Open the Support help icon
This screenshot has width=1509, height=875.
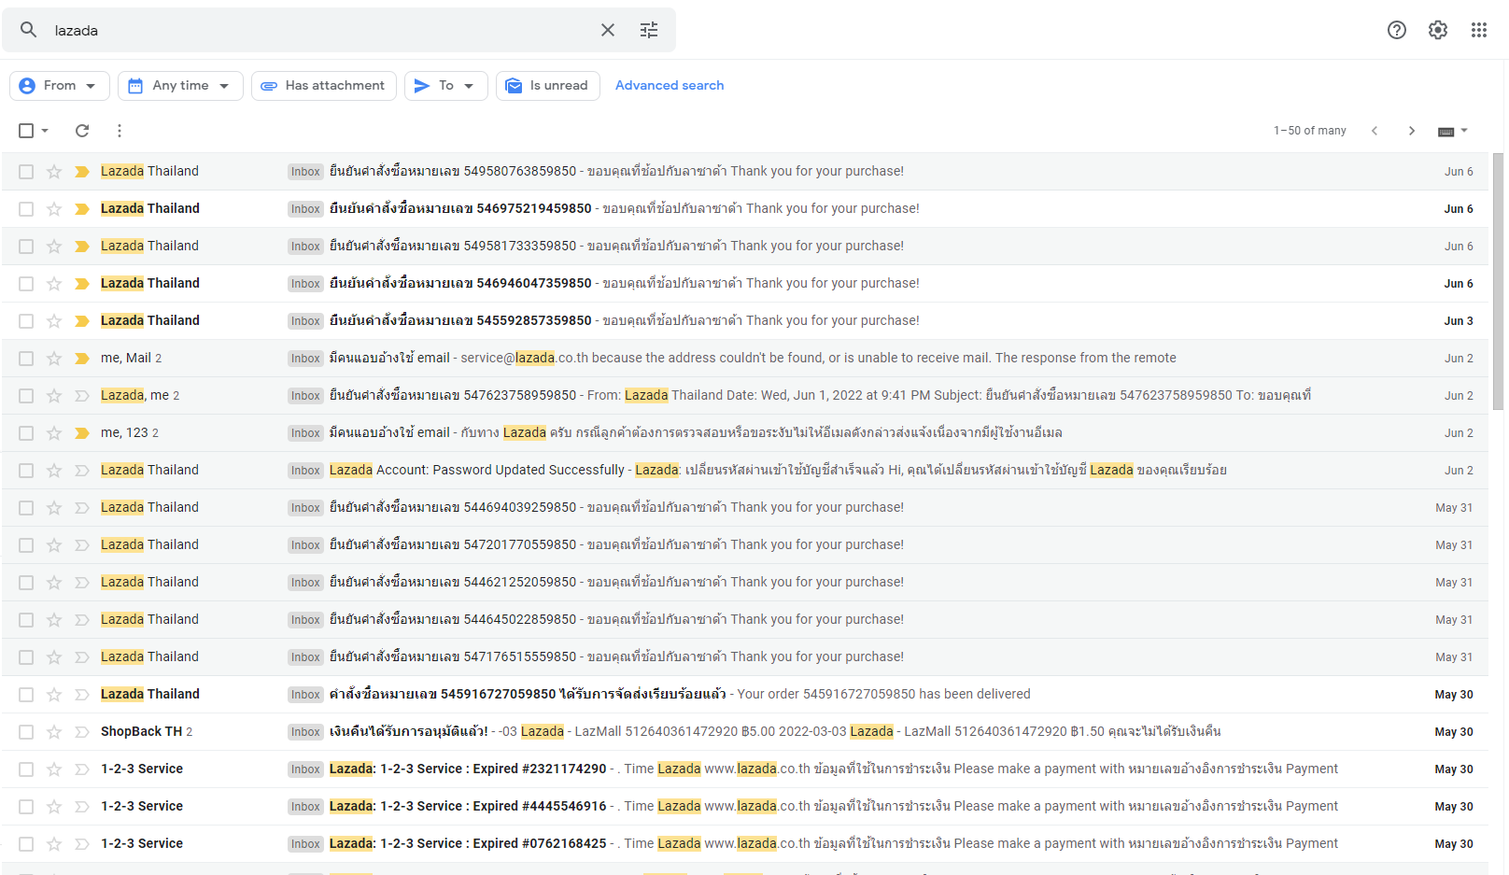coord(1397,30)
